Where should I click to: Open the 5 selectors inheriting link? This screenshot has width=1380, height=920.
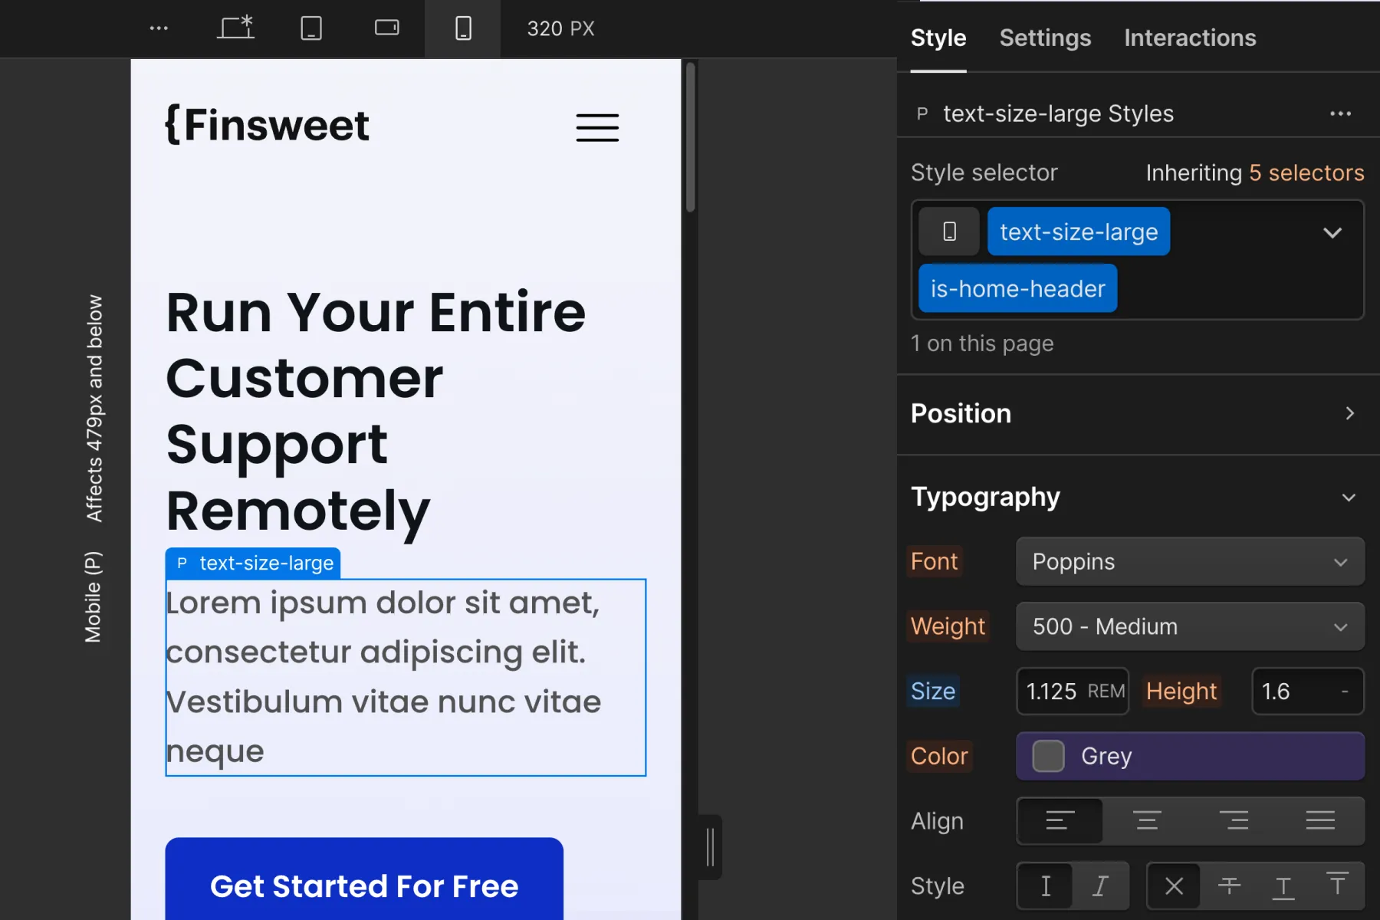(x=1306, y=172)
